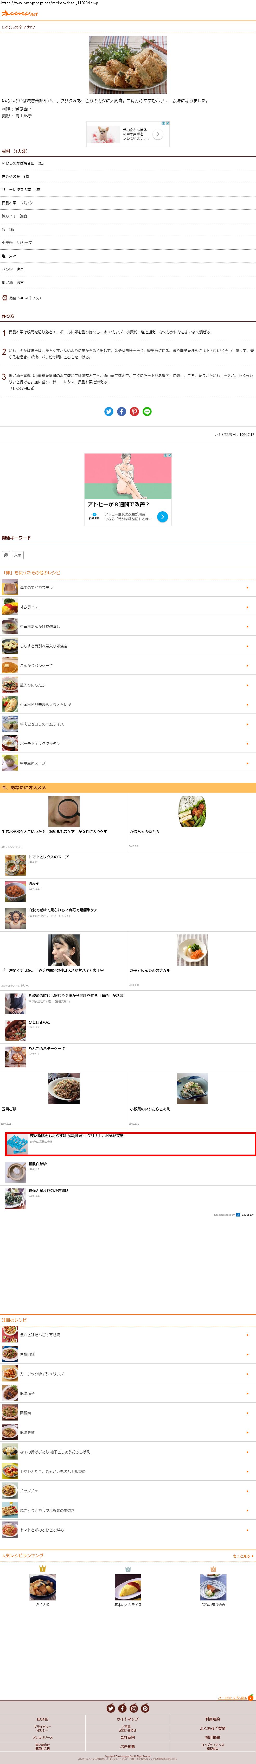Screen dimensions: 256x1764
Task: Open the Orangepage.net logo at top
Action: pos(20,13)
